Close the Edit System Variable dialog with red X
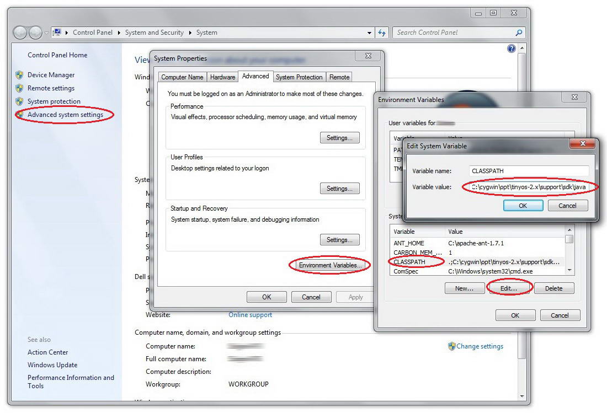The width and height of the screenshot is (607, 413). pyautogui.click(x=583, y=143)
